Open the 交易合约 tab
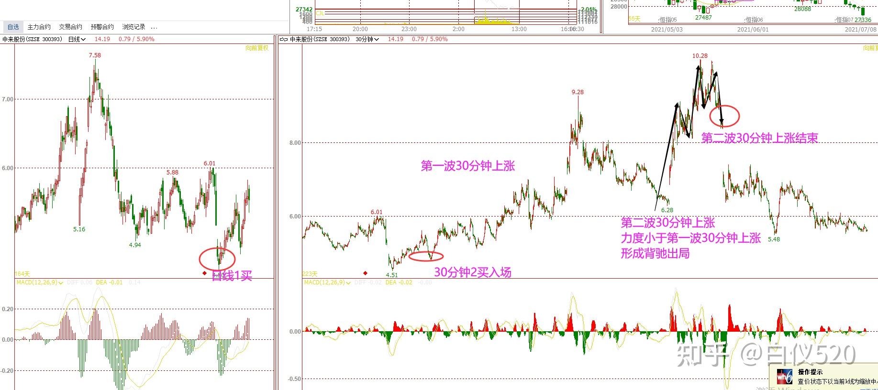Viewport: 878px width, 390px height. click(70, 27)
